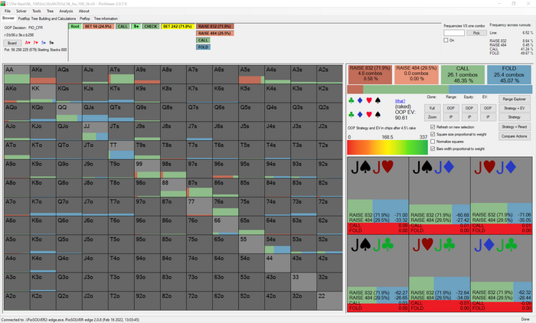Click the Board button

pyautogui.click(x=12, y=43)
